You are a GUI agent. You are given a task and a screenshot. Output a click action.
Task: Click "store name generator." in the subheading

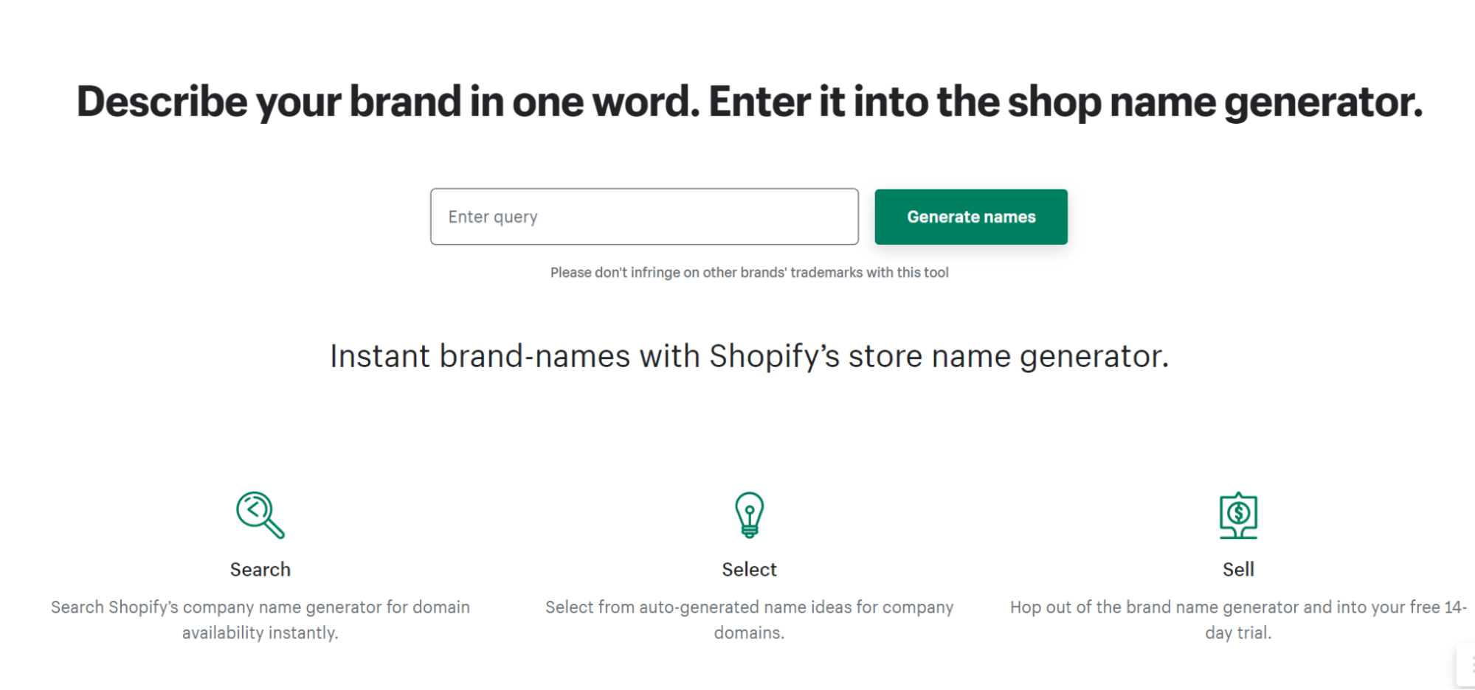pos(1008,356)
